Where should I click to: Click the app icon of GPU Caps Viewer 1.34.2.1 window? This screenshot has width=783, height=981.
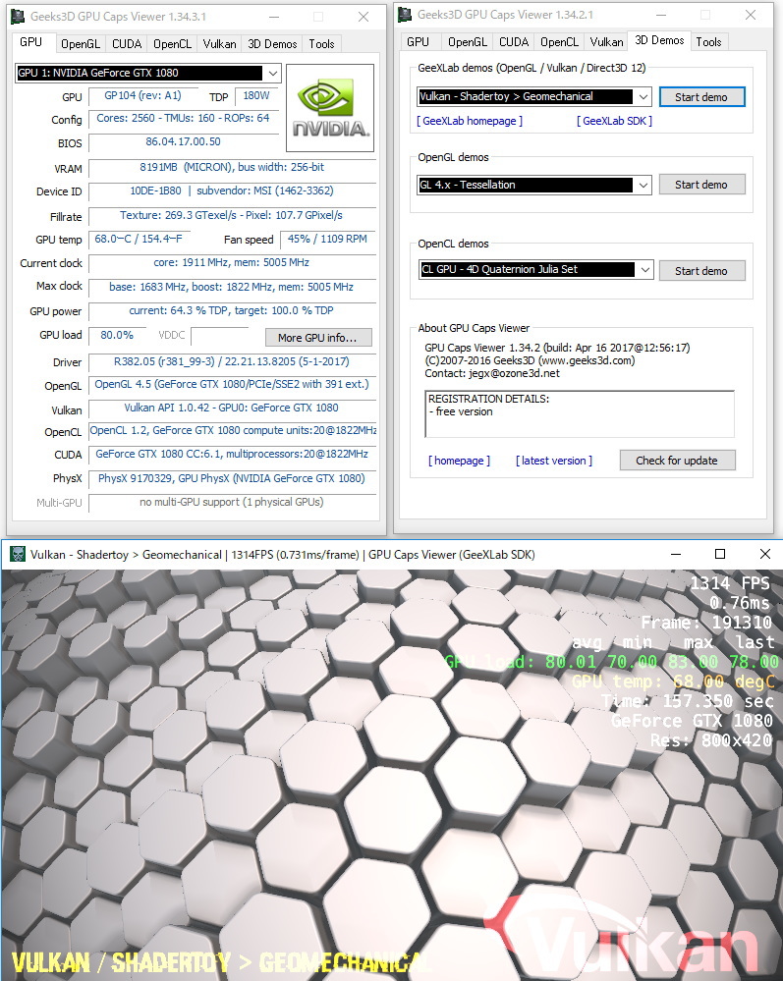(x=405, y=15)
